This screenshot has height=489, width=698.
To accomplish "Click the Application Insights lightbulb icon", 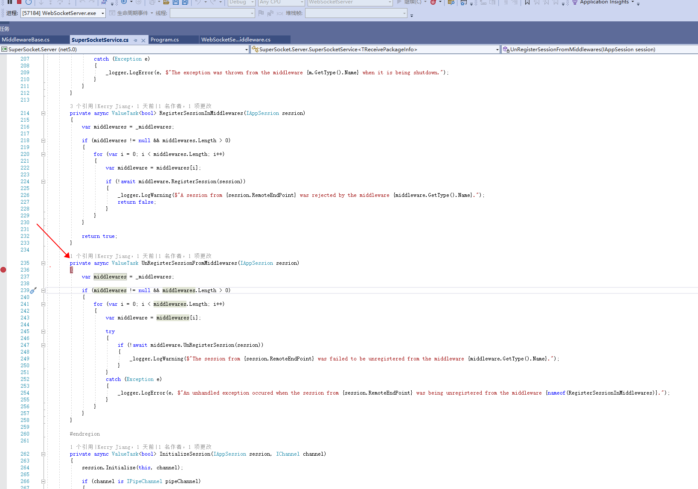I will tap(575, 2).
